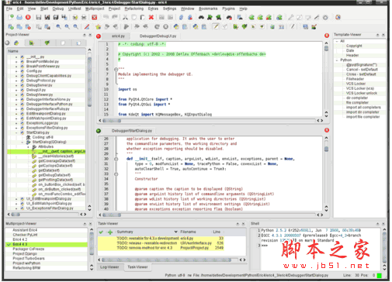392x282 pixels.
Task: Select BreakPointModel.py in Project-Viewer
Action: pyautogui.click(x=43, y=62)
